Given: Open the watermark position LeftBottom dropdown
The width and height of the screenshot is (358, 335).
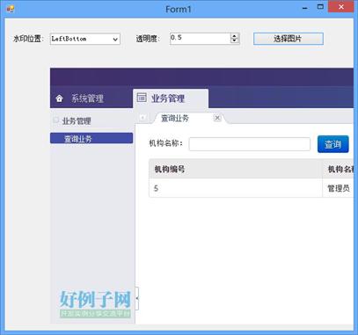Looking at the screenshot, I should click(x=85, y=39).
